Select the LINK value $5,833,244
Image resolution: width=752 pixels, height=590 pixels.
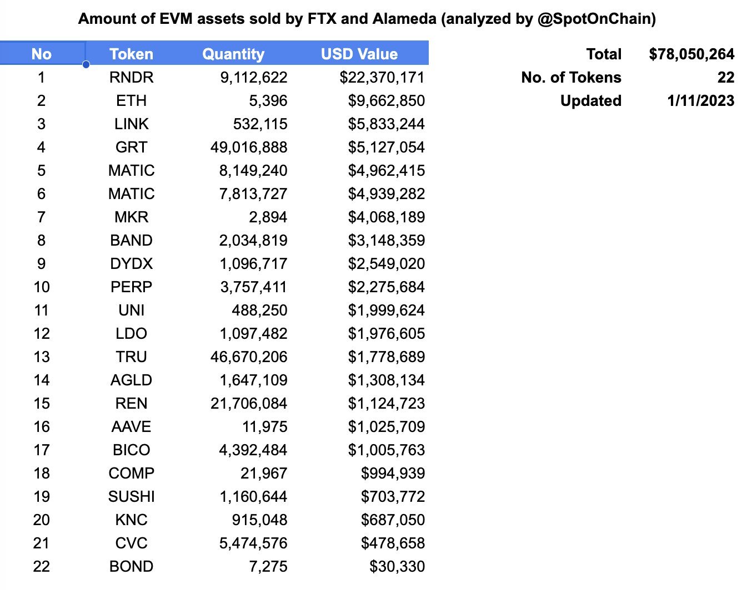click(x=386, y=124)
